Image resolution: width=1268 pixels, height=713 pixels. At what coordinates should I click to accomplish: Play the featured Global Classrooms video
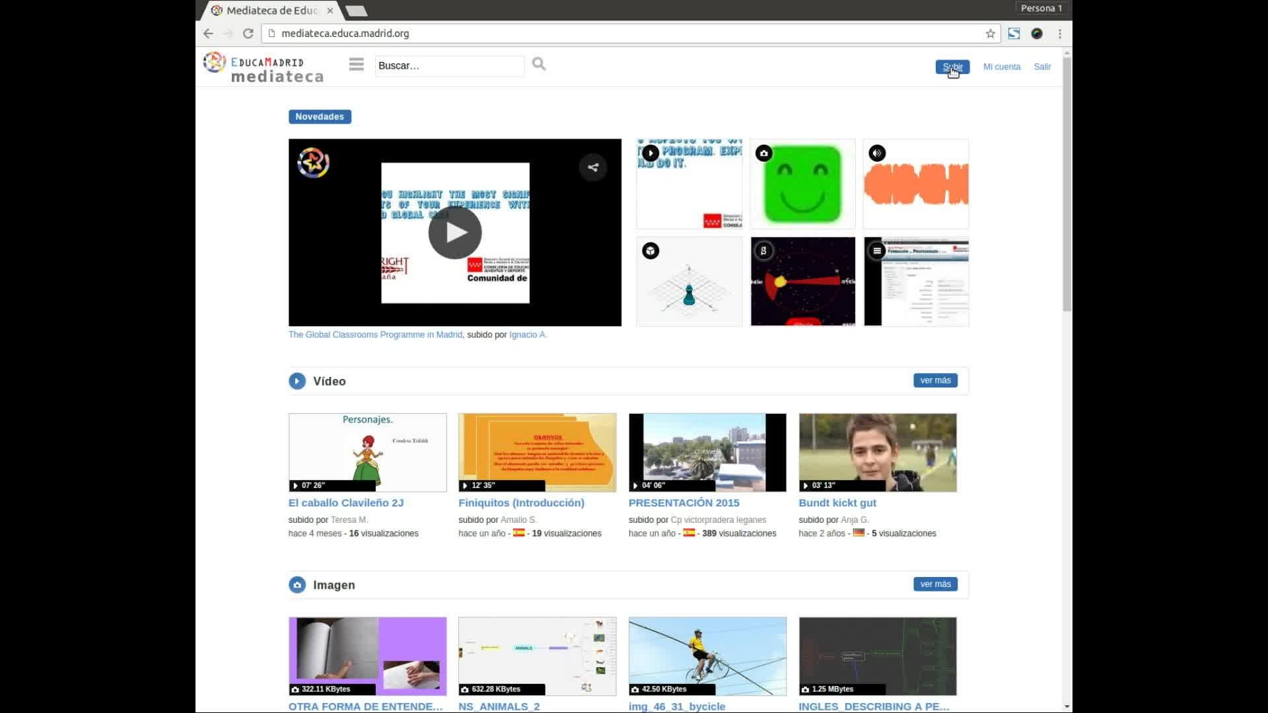pyautogui.click(x=454, y=232)
